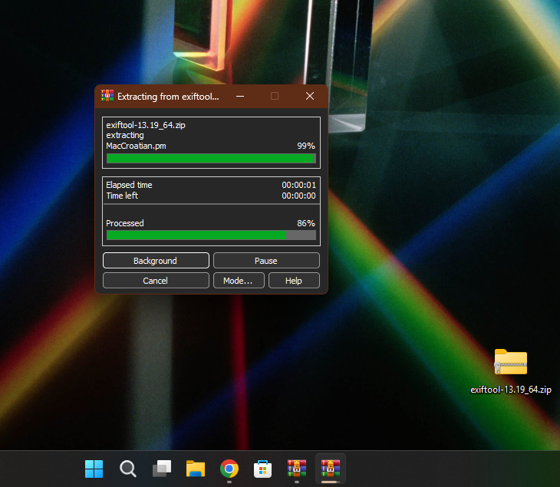Click the Processed total progress bar
This screenshot has height=487, width=560.
click(x=211, y=235)
